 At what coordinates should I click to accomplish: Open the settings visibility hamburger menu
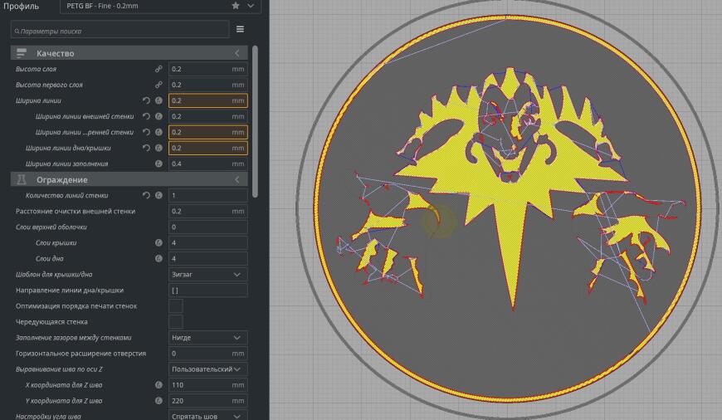[240, 29]
